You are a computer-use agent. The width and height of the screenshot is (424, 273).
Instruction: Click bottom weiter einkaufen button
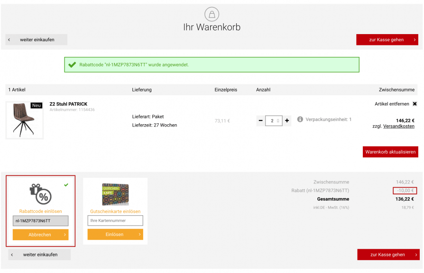coord(39,255)
